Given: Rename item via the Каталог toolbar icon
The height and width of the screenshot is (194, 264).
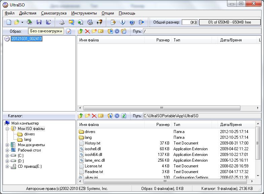Looking at the screenshot, I should click(x=101, y=116).
